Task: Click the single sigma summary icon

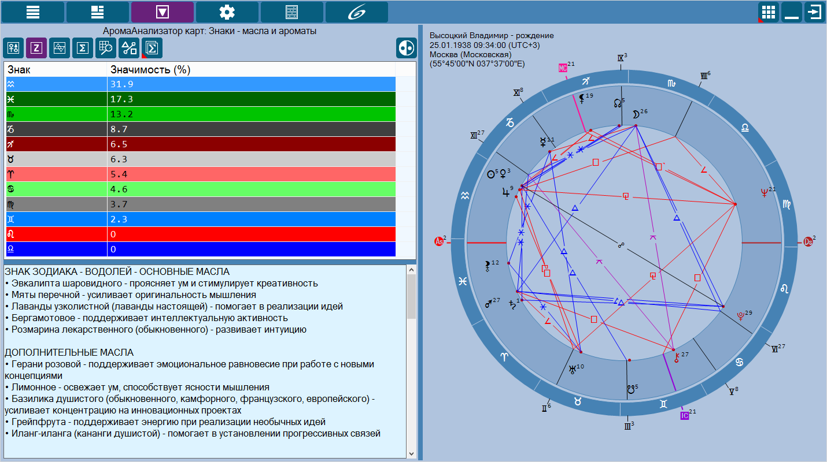Action: coord(83,49)
